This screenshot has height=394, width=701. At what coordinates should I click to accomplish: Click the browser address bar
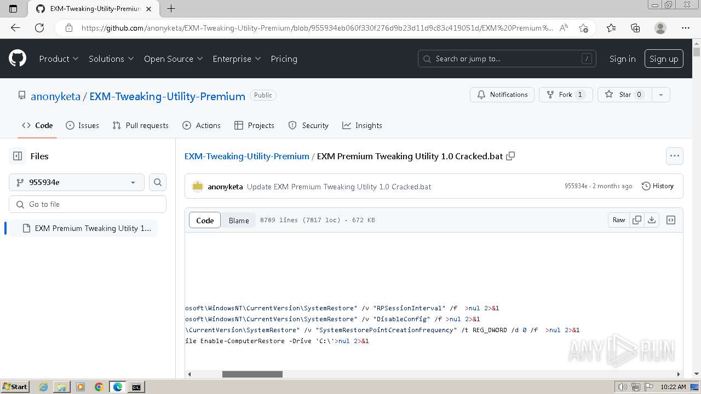317,28
